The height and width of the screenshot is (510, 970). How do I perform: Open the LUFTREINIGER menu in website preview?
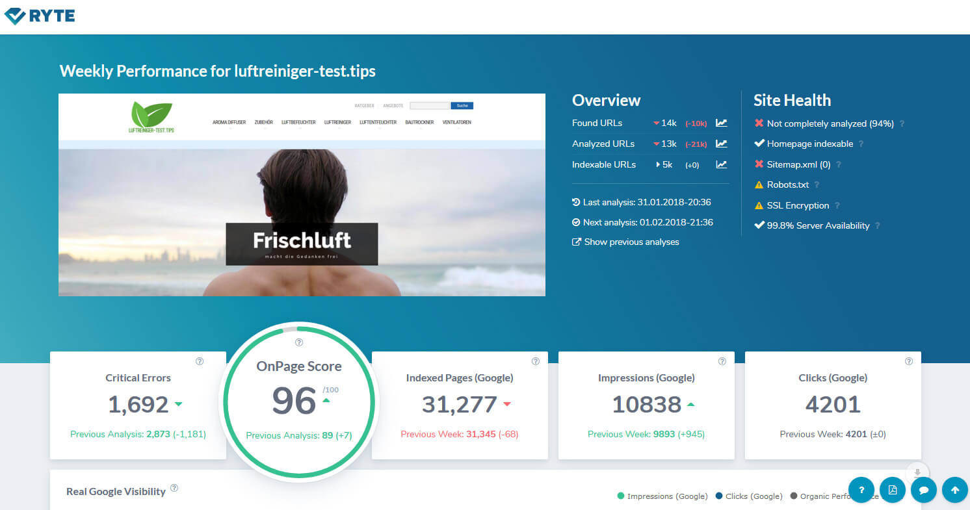point(337,122)
